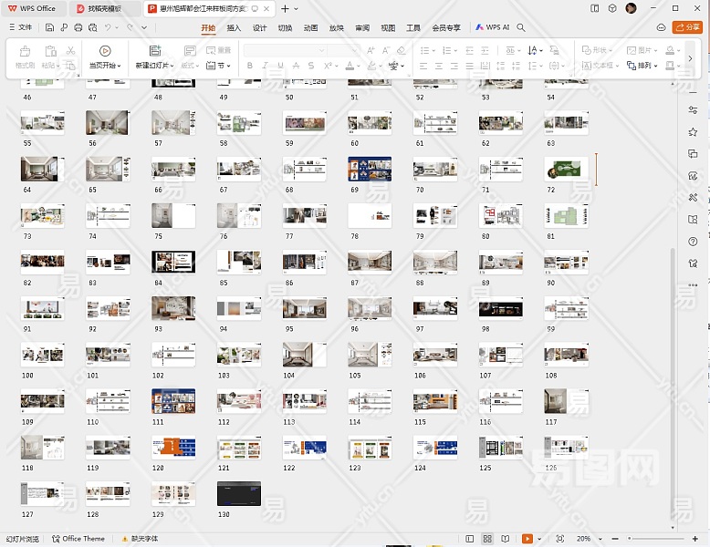710x547 pixels.
Task: Click the fit-to-window icon in status bar
Action: (x=559, y=539)
